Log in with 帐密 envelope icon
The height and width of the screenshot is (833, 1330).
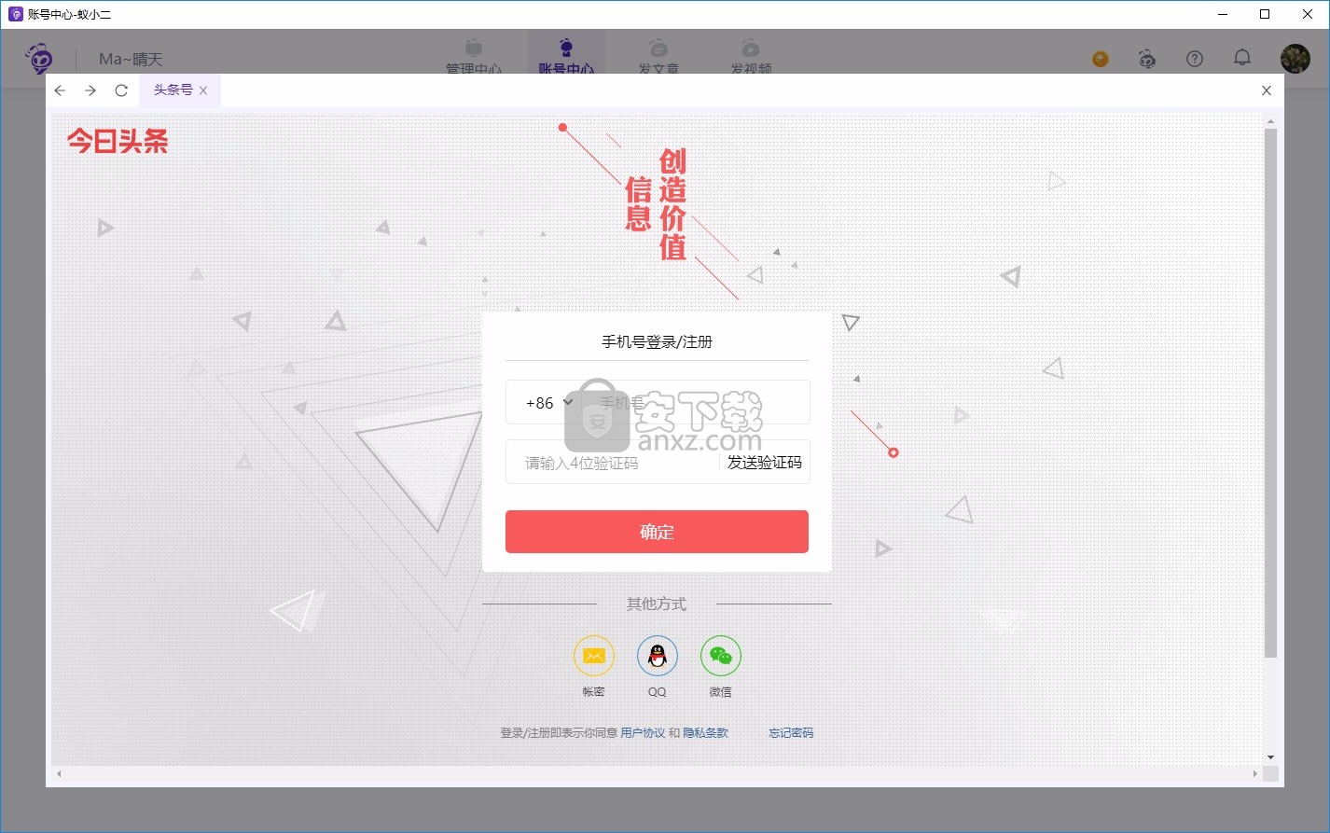click(x=593, y=657)
